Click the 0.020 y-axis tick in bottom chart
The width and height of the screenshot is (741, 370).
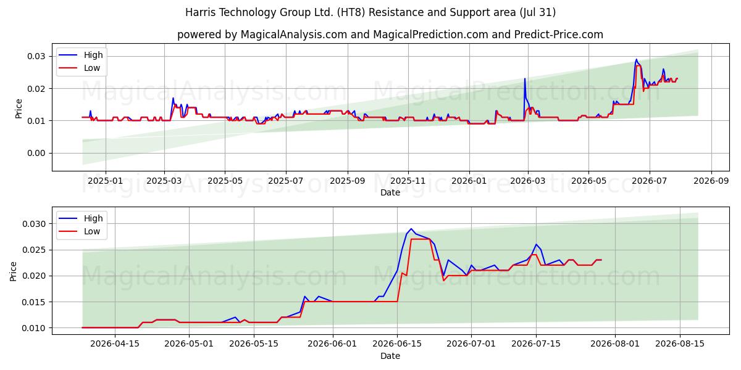(35, 276)
